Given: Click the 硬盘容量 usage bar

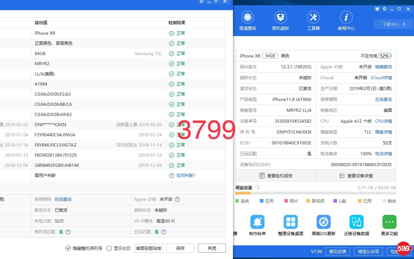Looking at the screenshot, I should coord(316,193).
